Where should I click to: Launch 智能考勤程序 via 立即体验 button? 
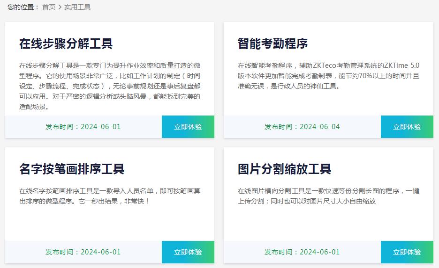[407, 127]
